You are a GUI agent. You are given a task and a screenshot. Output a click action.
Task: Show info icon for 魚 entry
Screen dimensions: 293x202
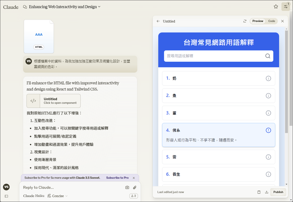(268, 96)
